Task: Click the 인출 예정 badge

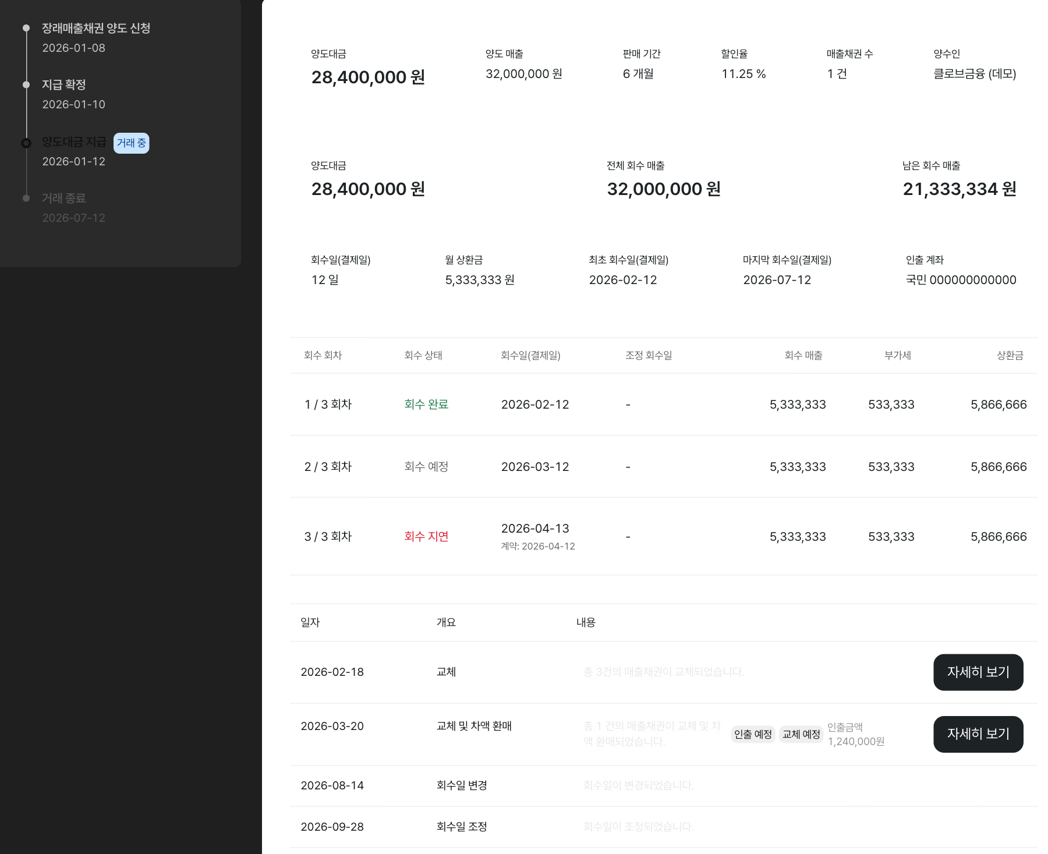Action: [753, 734]
